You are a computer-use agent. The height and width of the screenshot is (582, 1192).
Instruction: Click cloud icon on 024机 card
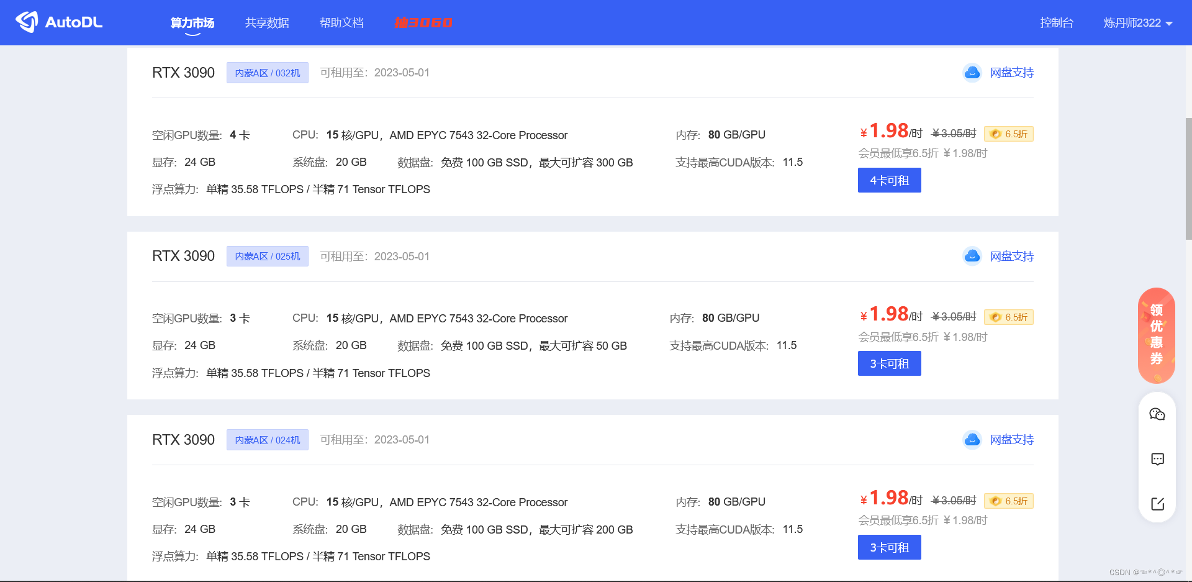click(972, 440)
